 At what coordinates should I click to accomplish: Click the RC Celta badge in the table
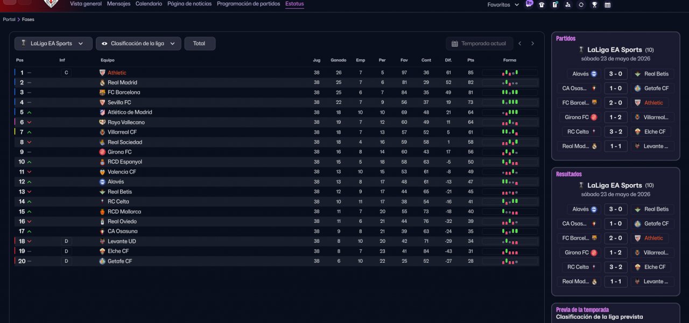pos(102,201)
